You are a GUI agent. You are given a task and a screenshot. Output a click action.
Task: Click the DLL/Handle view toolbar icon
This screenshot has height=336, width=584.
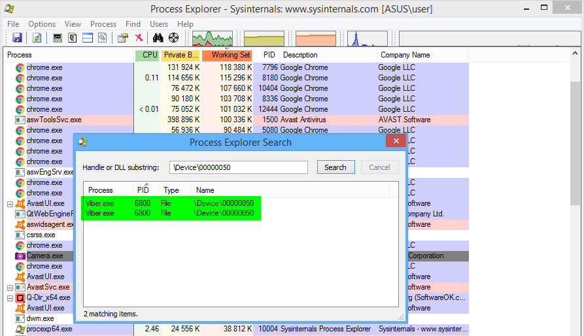pyautogui.click(x=103, y=37)
